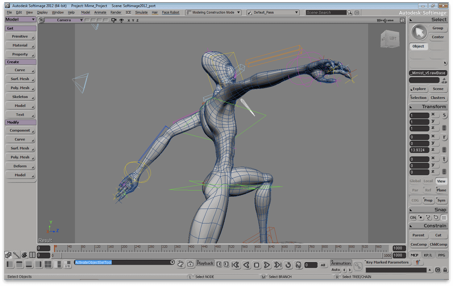Toggle Object selection filter
This screenshot has width=453, height=286.
click(418, 46)
